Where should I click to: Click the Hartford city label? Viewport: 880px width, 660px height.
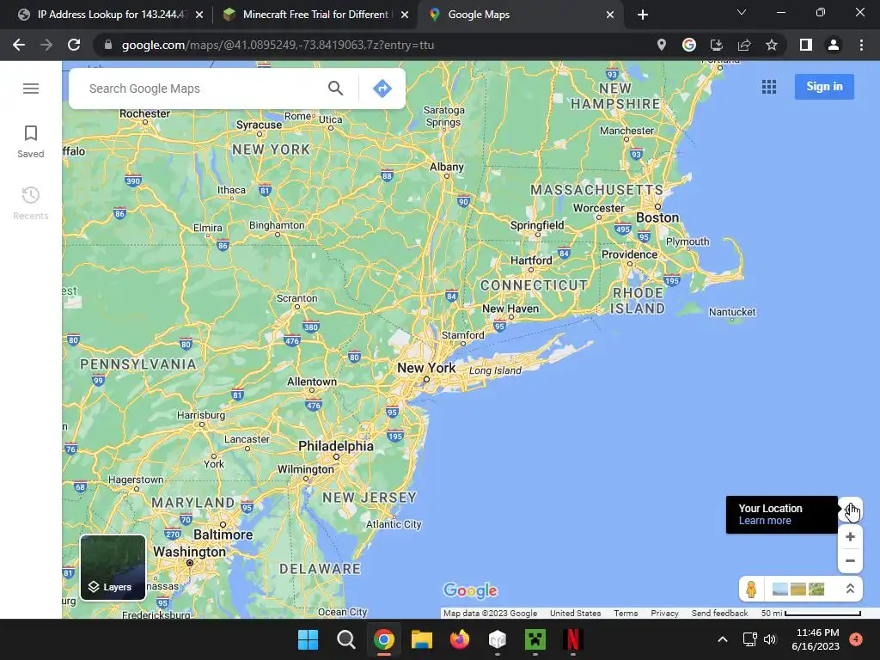pos(531,260)
